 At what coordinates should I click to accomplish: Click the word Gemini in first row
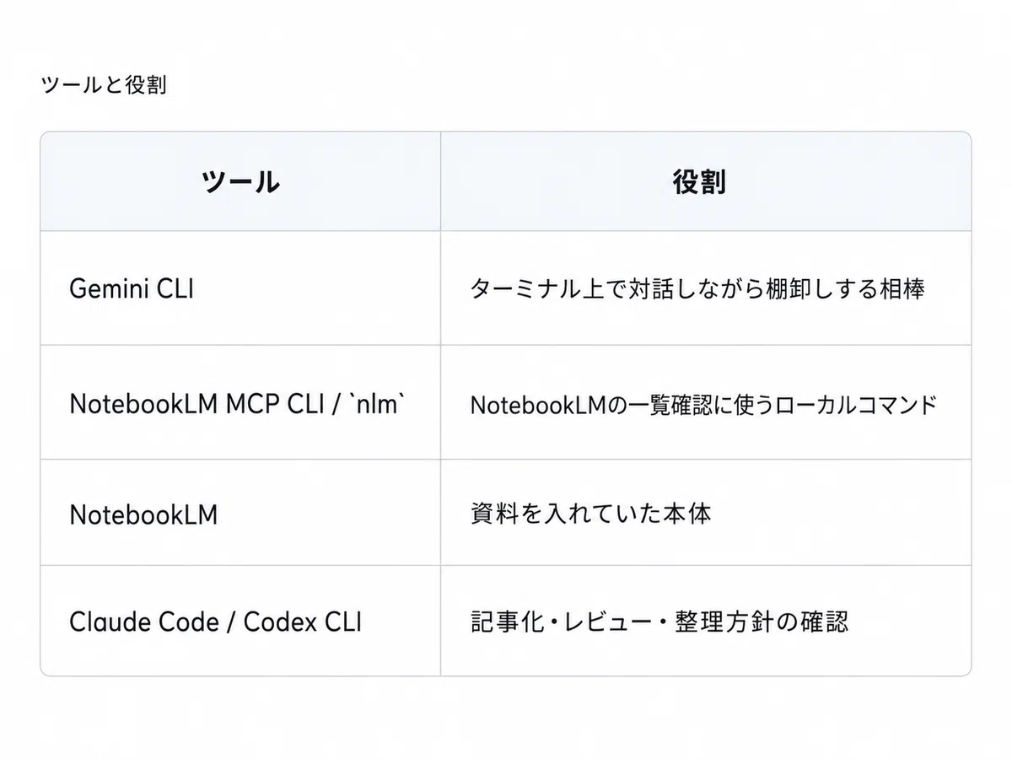(109, 288)
